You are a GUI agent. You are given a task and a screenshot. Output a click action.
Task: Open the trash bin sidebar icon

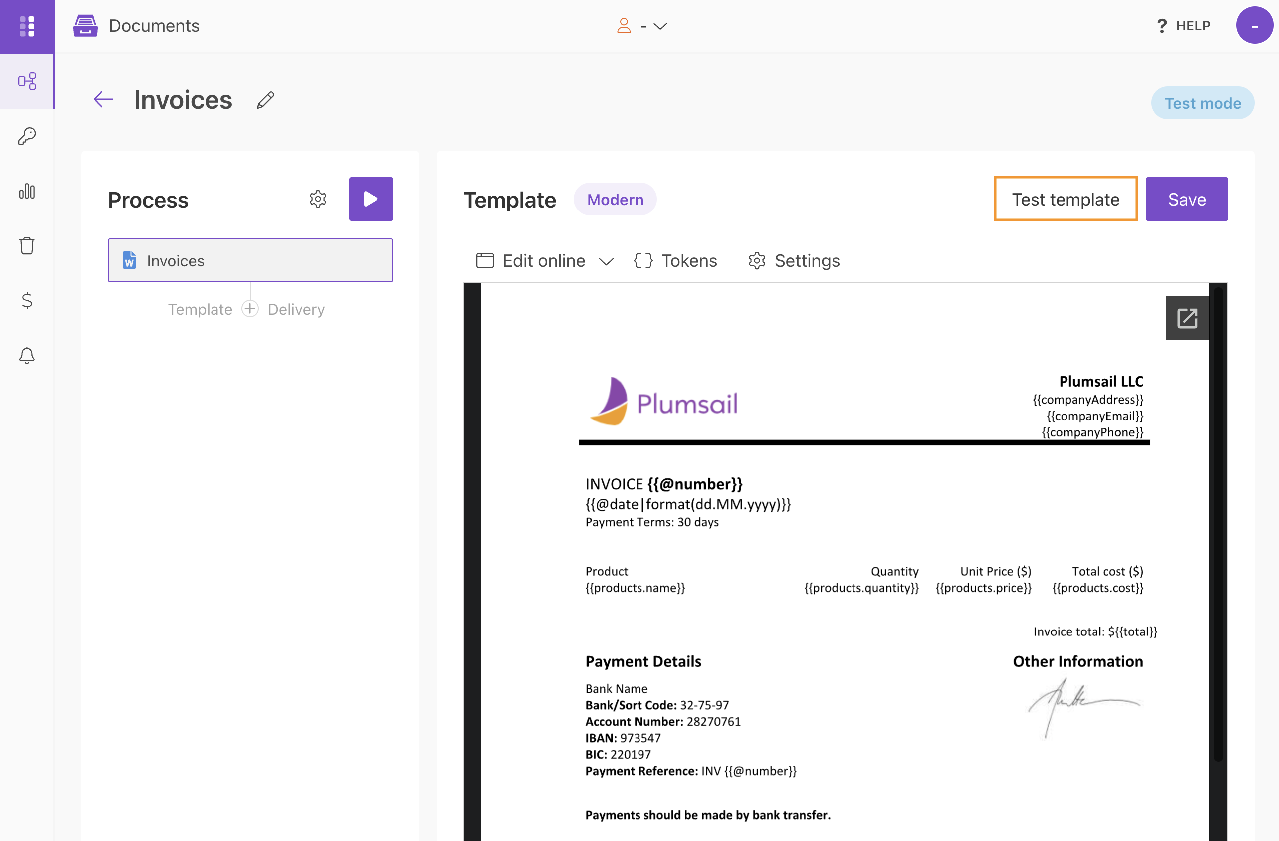click(x=27, y=245)
